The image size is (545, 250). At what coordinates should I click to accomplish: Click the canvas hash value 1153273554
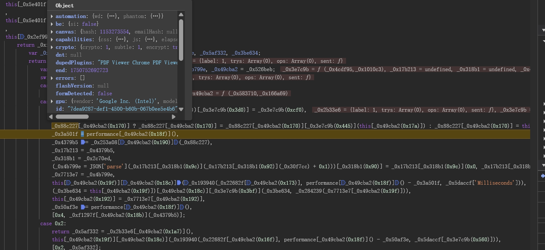[x=114, y=32]
